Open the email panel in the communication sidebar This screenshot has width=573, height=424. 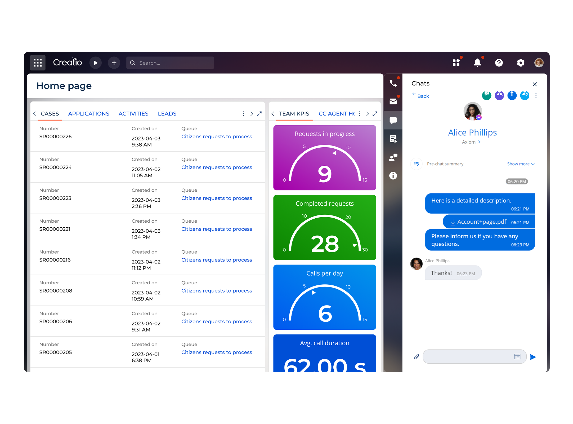(x=393, y=101)
